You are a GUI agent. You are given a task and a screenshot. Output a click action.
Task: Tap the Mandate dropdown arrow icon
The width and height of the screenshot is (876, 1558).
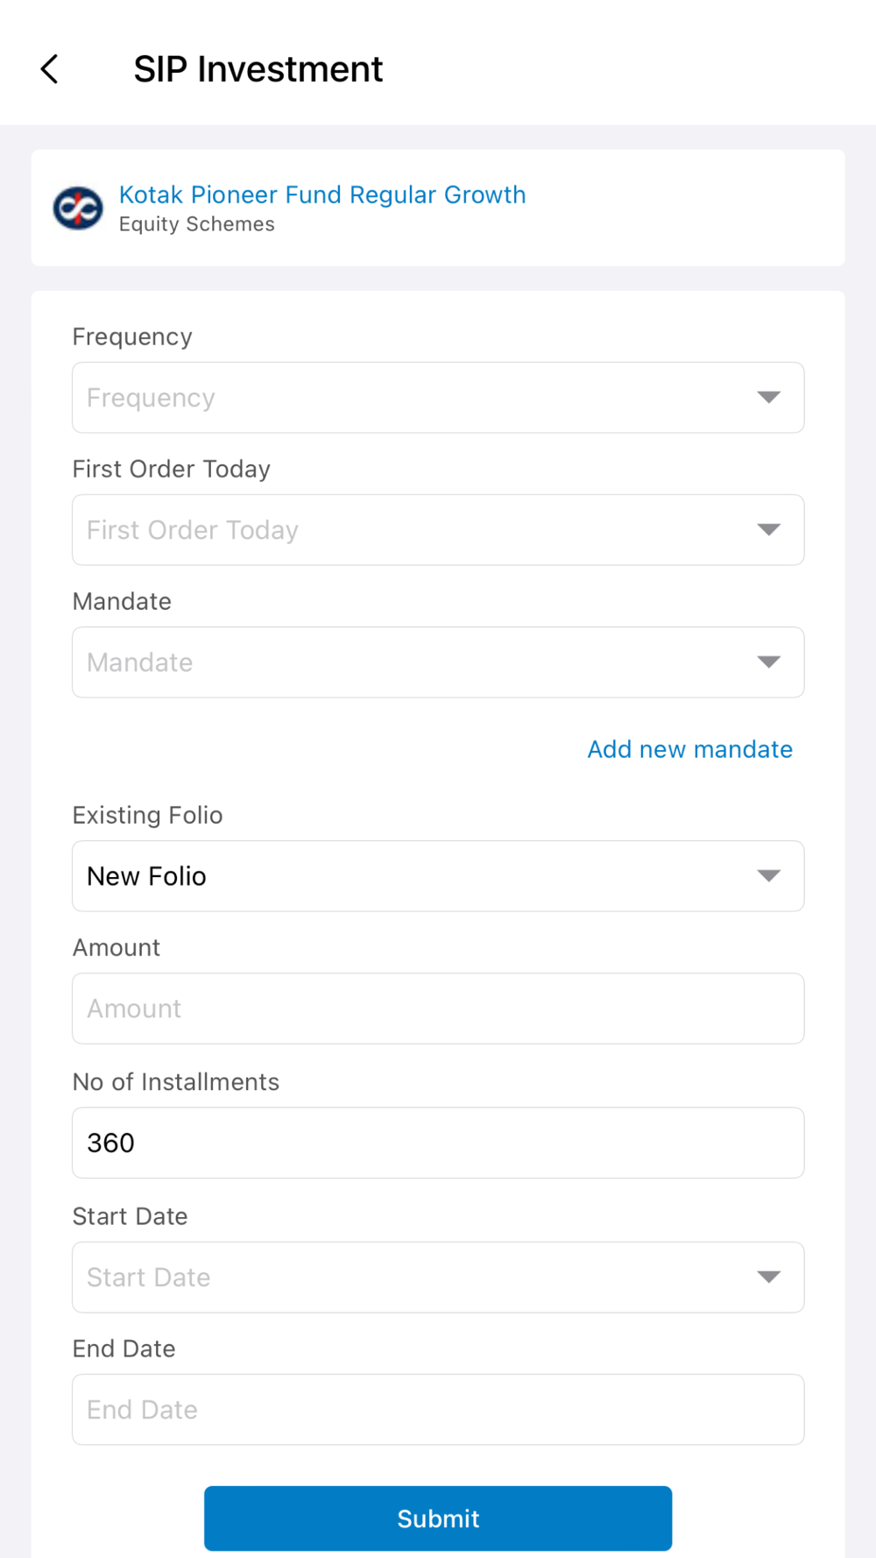pyautogui.click(x=768, y=662)
